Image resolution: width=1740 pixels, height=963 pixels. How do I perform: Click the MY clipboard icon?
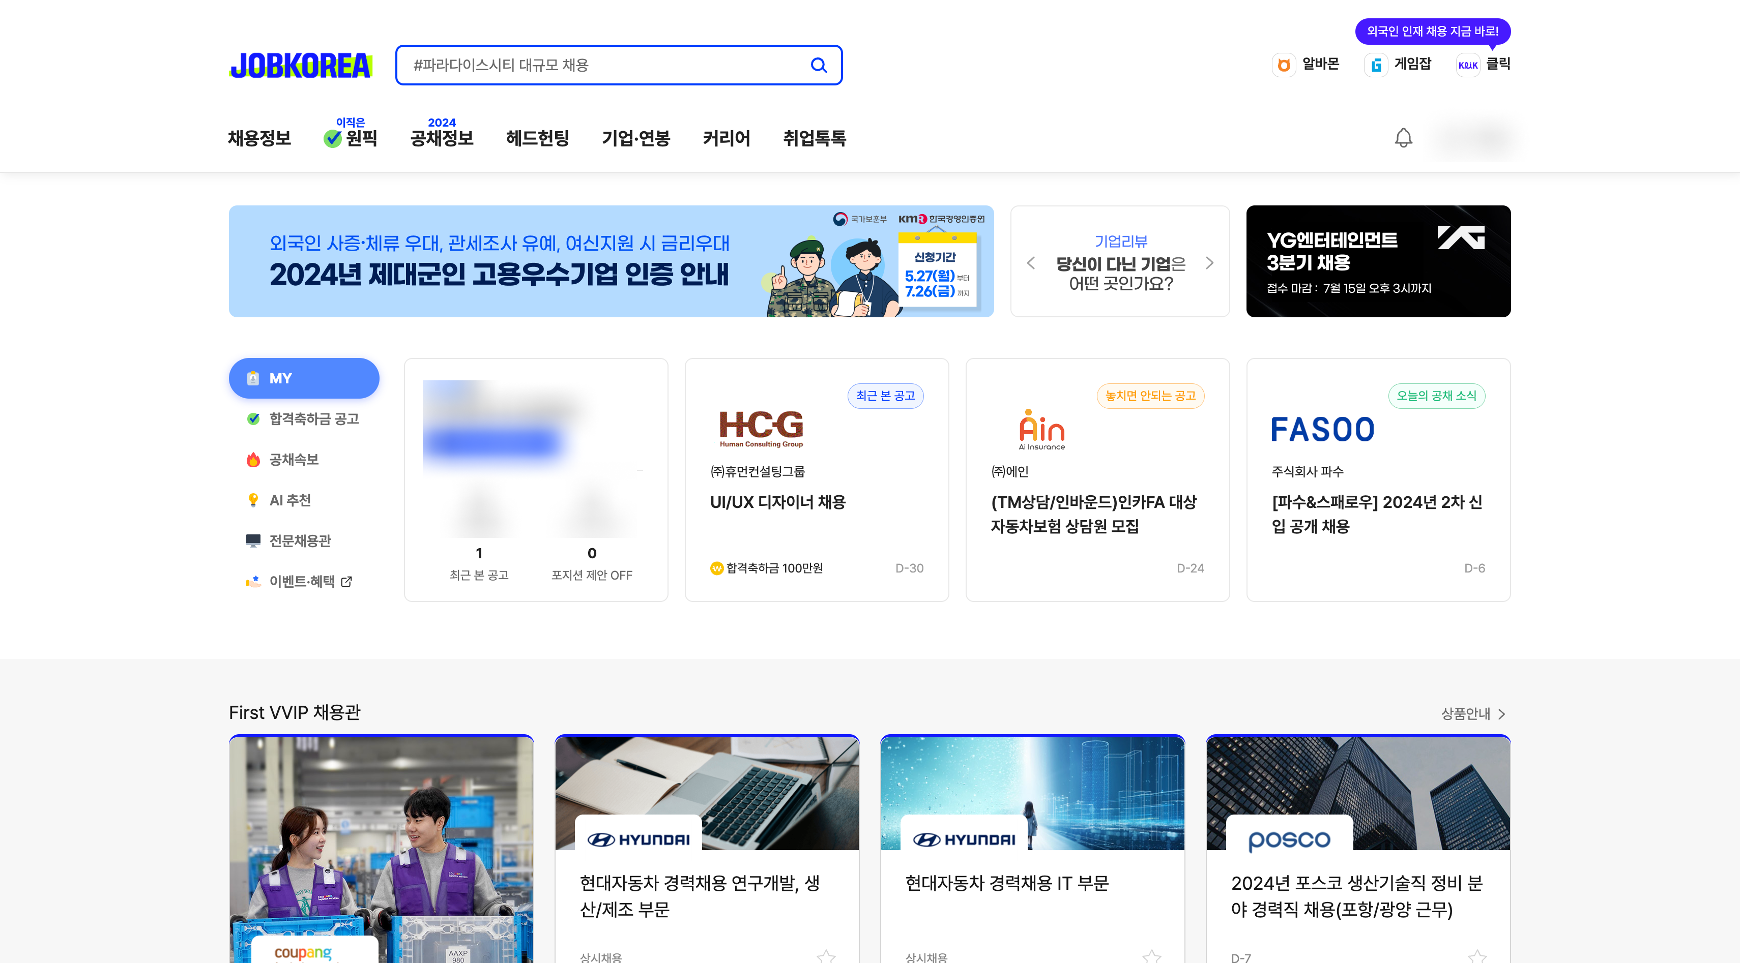(253, 378)
